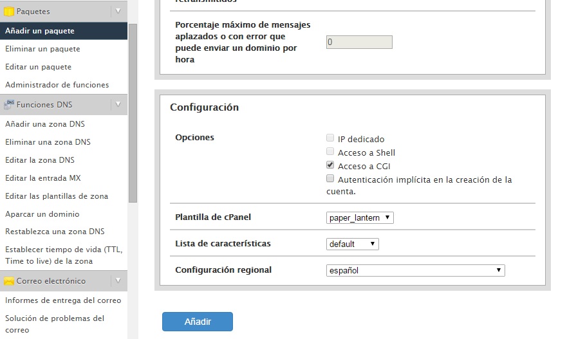
Task: Click the Funciones DNS section icon
Action: tap(9, 105)
